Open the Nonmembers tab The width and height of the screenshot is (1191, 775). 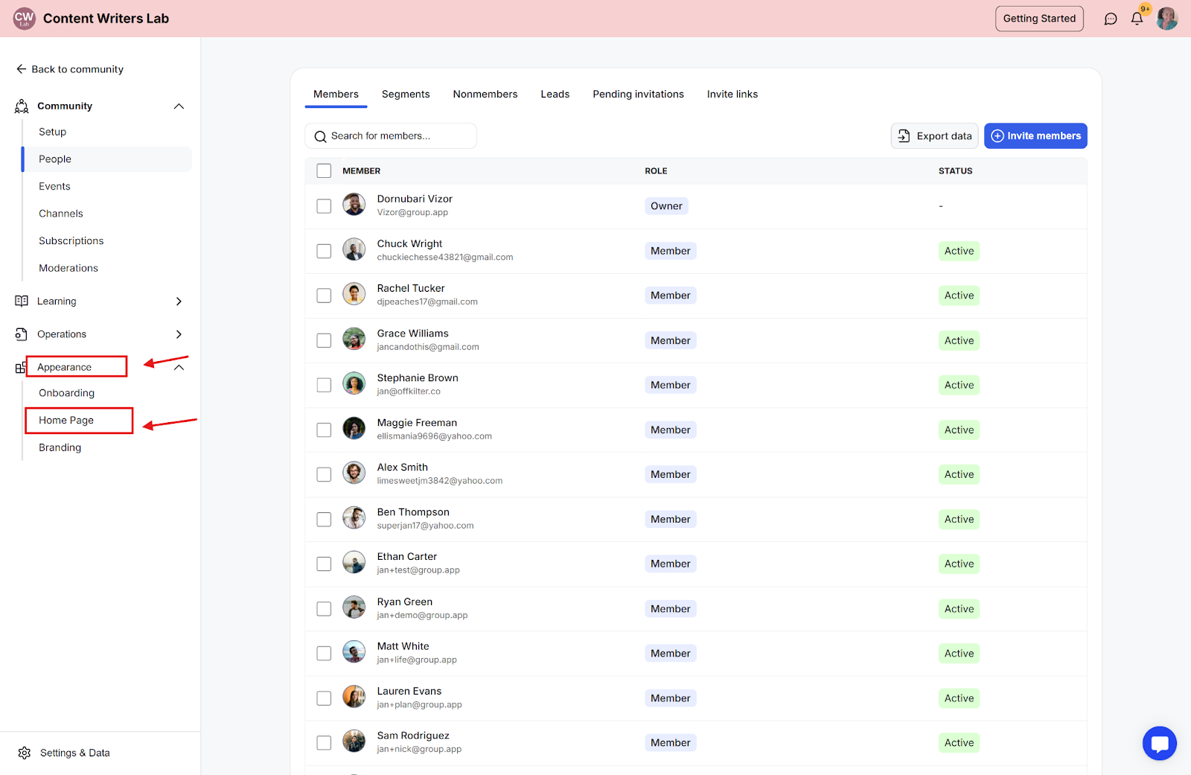[485, 95]
